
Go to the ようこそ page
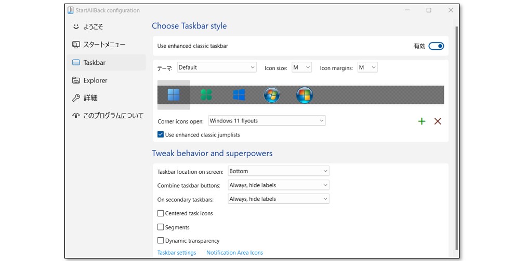pos(107,26)
